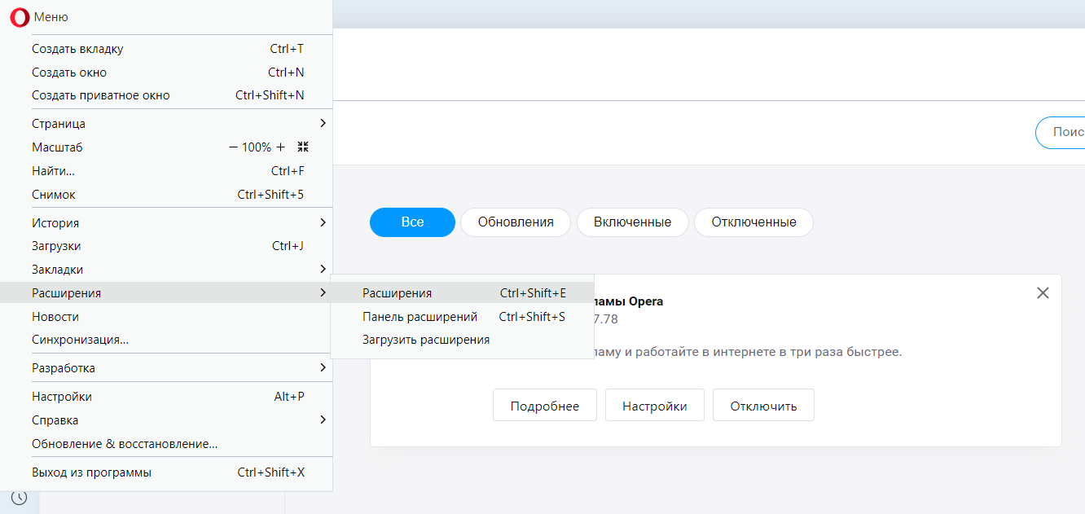
Task: Open Новости menu entry
Action: pyautogui.click(x=166, y=316)
